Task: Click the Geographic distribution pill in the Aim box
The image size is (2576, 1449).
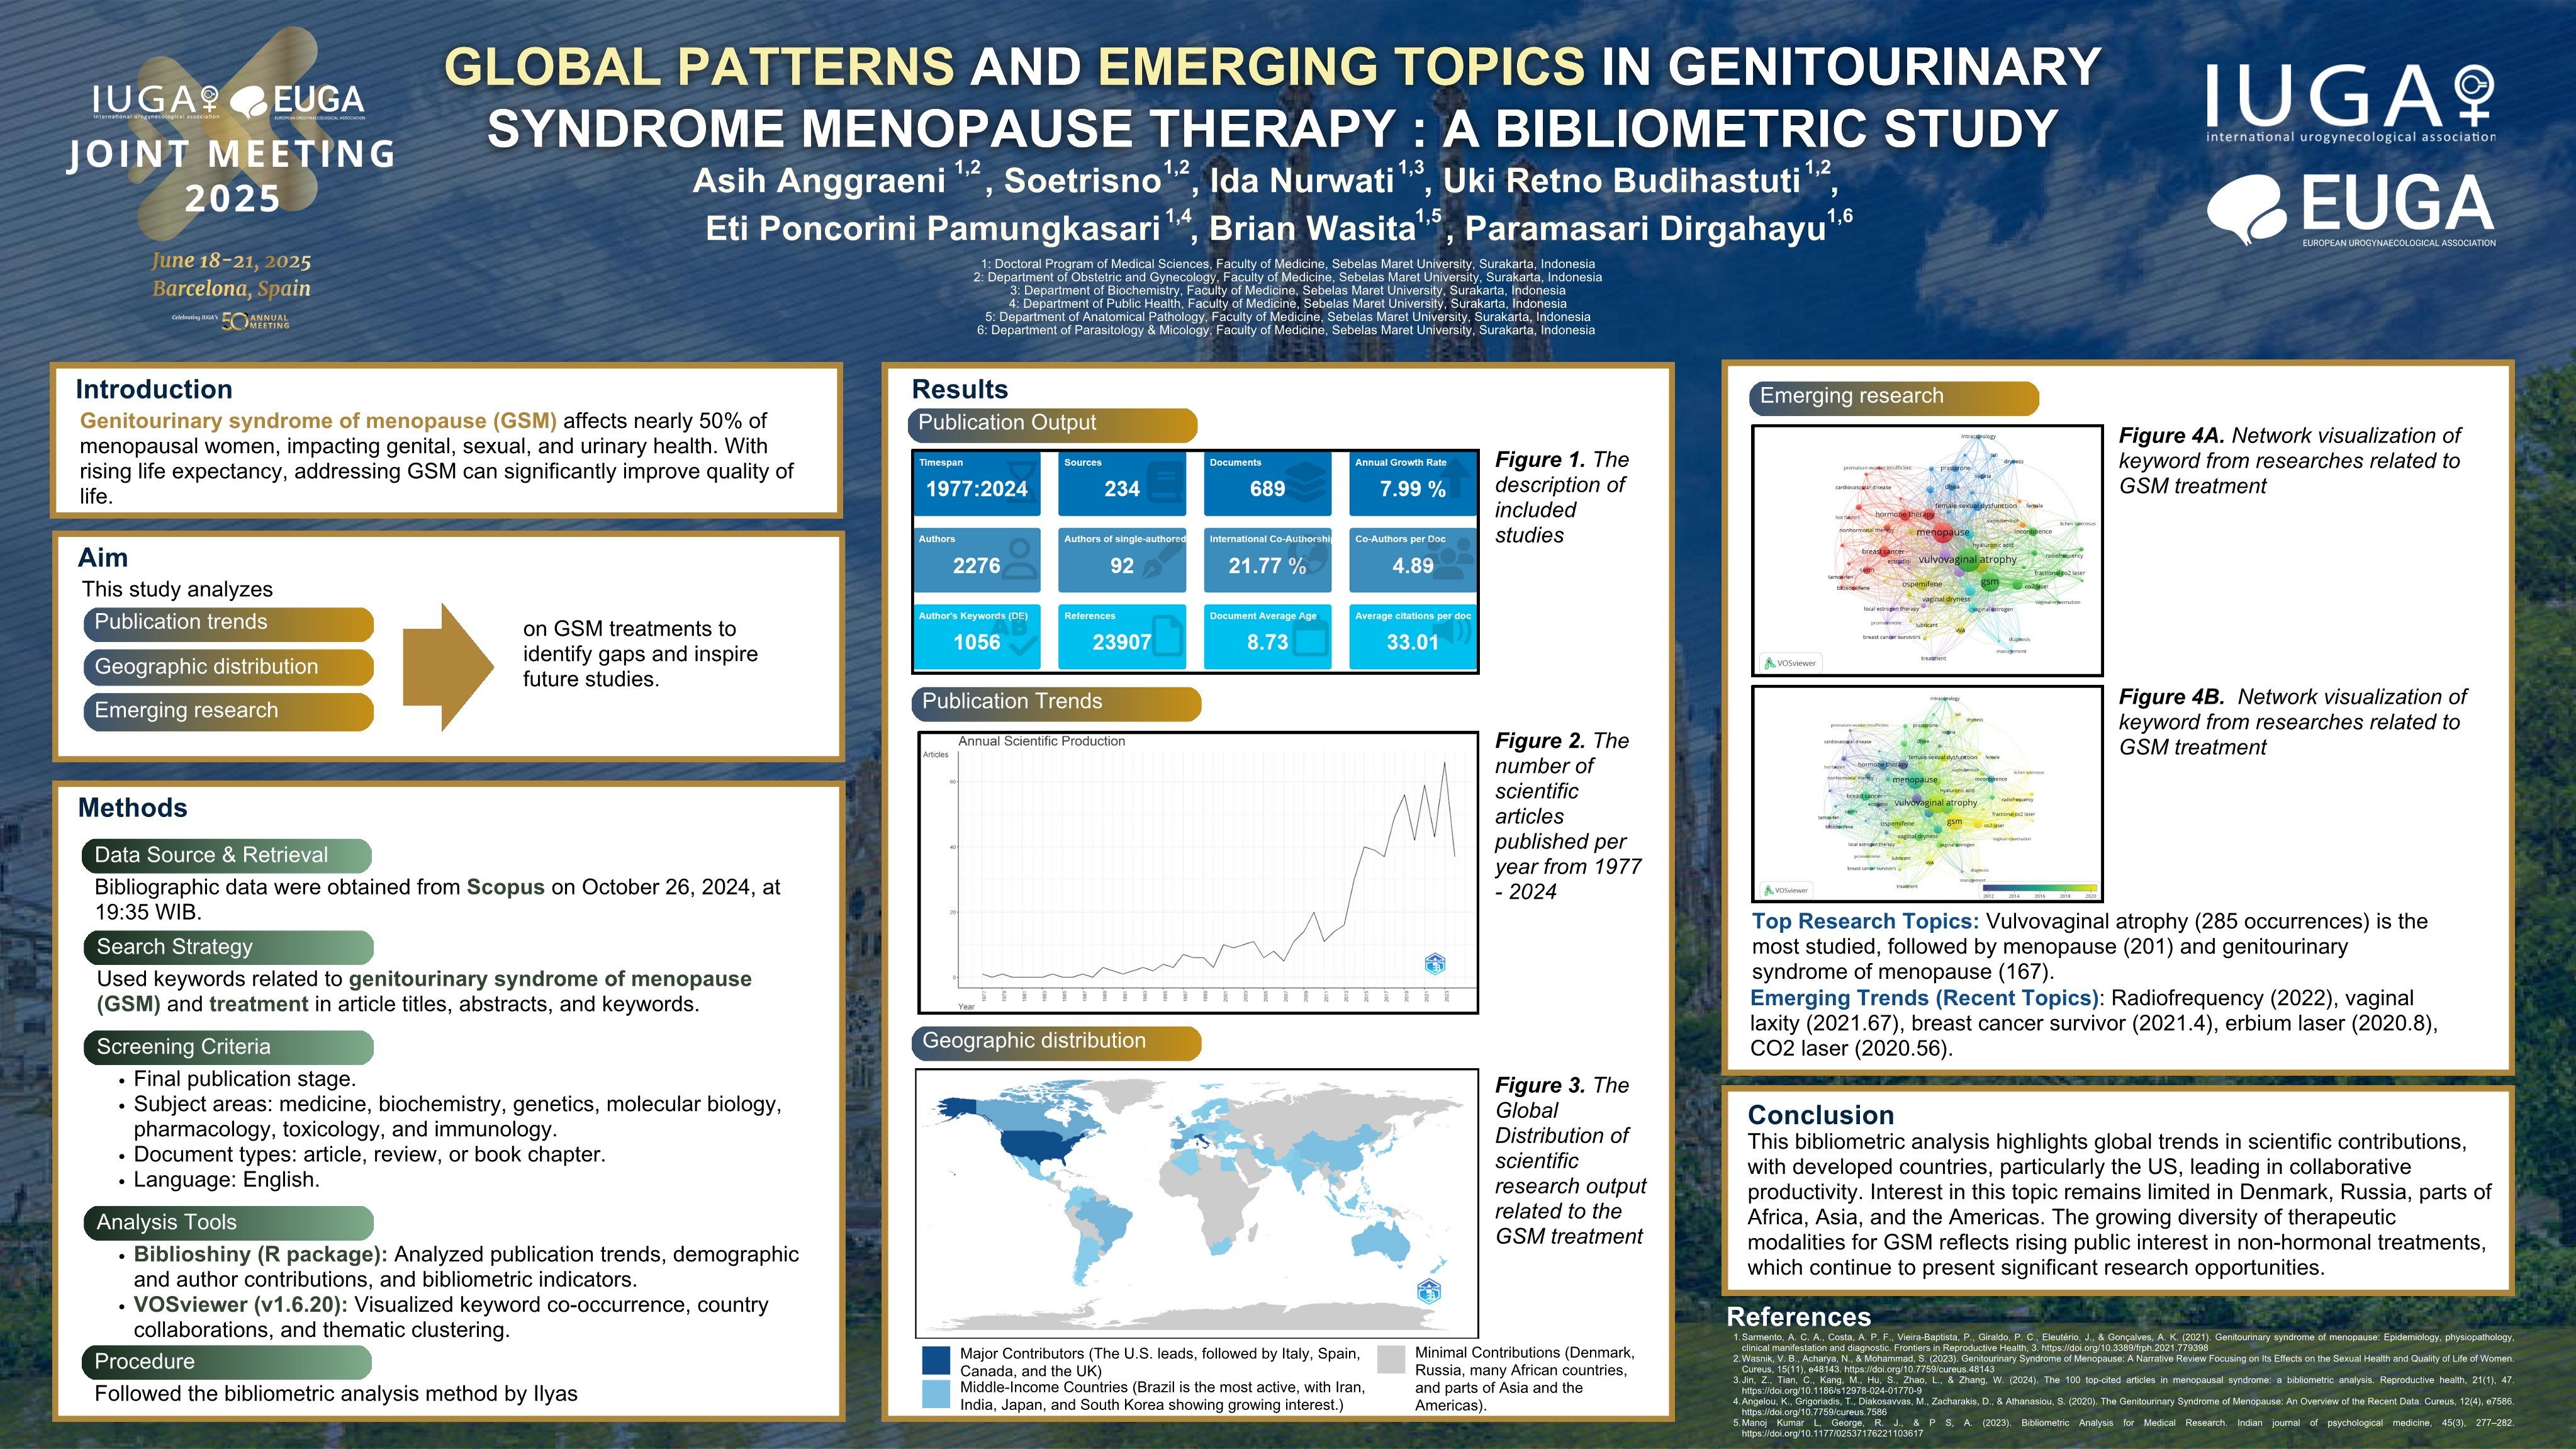Action: point(228,667)
